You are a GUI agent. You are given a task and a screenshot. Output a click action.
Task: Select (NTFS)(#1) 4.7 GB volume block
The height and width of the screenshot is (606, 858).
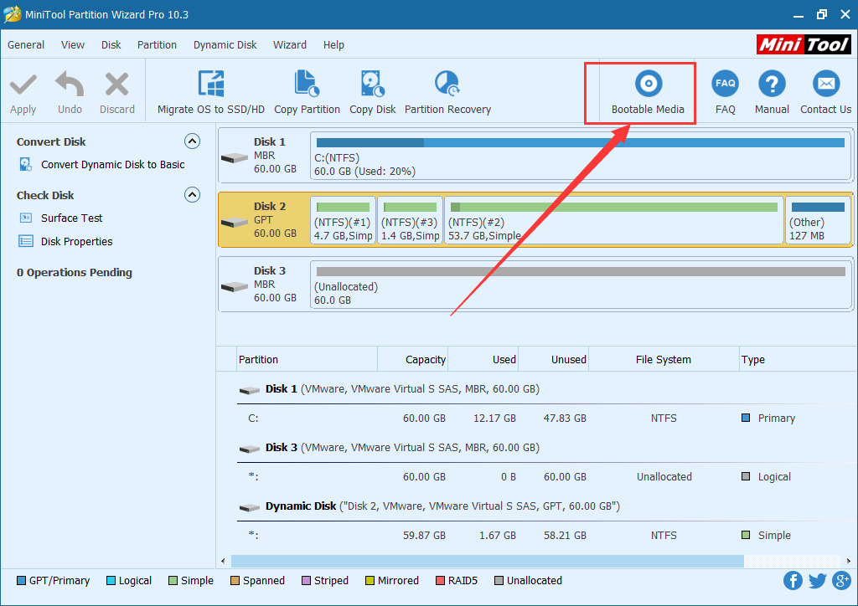tap(343, 220)
